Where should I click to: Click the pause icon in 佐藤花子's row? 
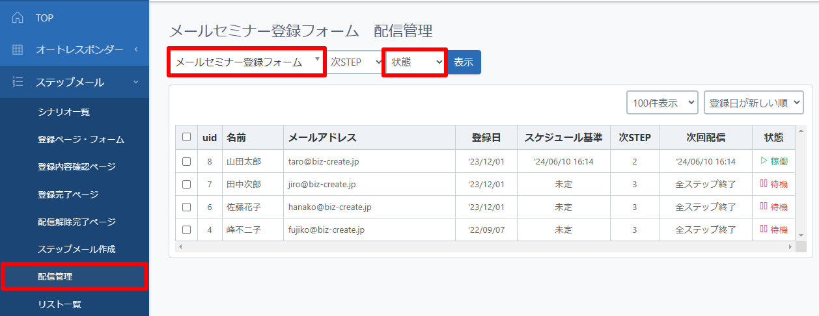tap(764, 207)
